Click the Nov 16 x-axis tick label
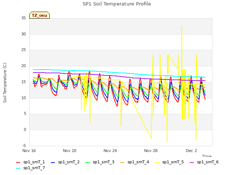The height and width of the screenshot is (175, 234). click(x=29, y=151)
